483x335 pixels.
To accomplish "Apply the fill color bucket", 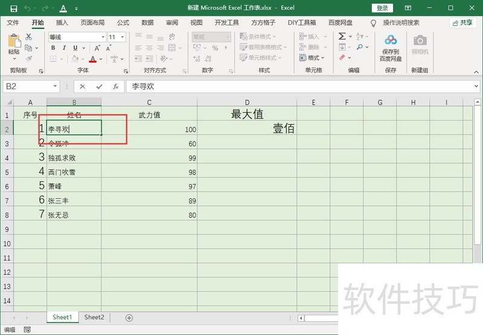I will click(75, 58).
